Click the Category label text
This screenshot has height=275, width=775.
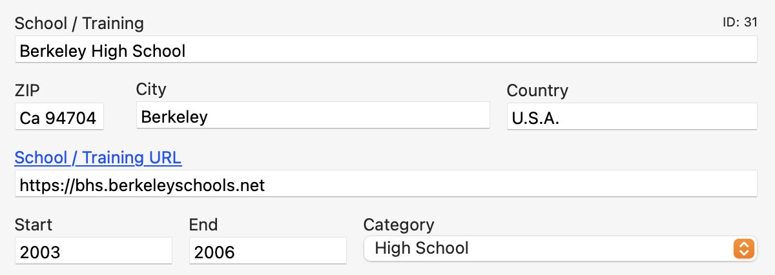coord(398,225)
